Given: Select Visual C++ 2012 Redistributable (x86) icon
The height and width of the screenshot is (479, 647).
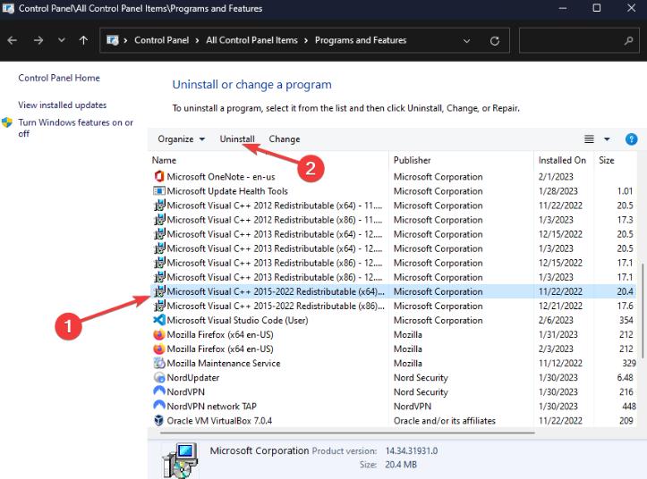Looking at the screenshot, I should pyautogui.click(x=159, y=219).
